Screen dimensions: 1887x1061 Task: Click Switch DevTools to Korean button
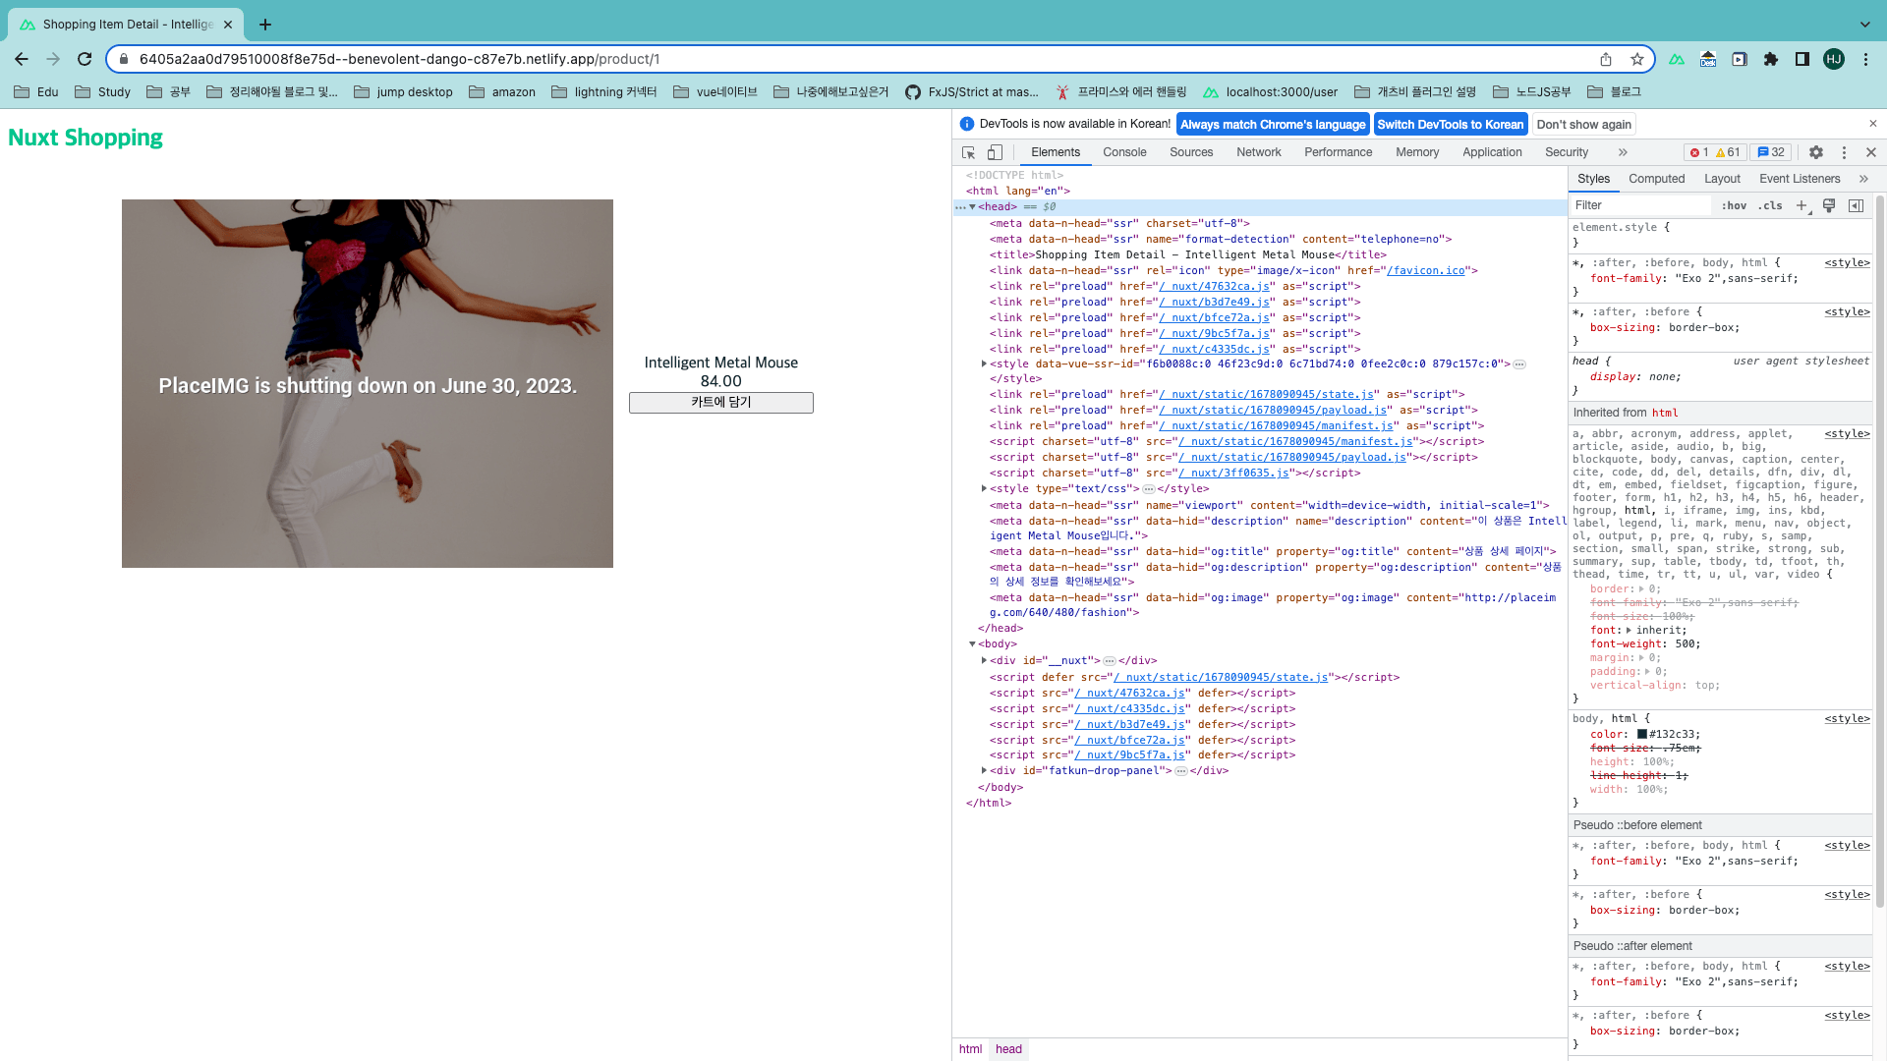(x=1450, y=124)
